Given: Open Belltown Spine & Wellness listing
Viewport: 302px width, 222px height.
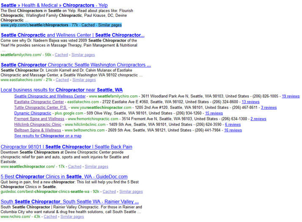Looking at the screenshot, I should (x=38, y=130).
